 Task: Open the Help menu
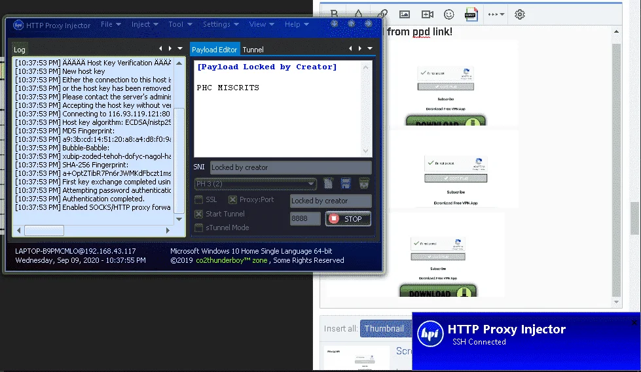pyautogui.click(x=297, y=24)
